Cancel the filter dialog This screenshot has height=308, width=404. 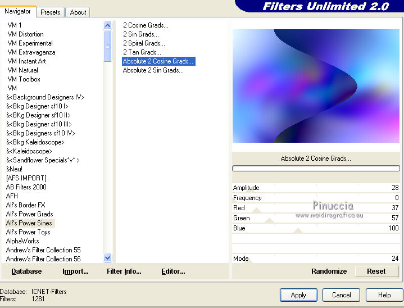pos(341,295)
